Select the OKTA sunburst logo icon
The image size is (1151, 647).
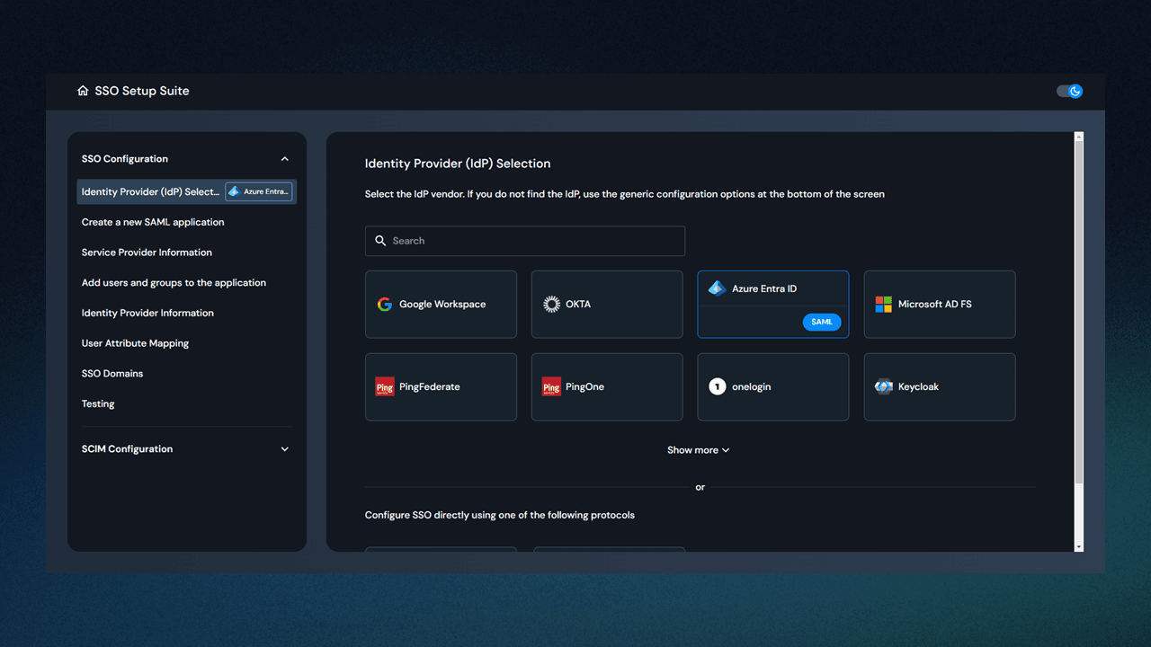tap(551, 305)
